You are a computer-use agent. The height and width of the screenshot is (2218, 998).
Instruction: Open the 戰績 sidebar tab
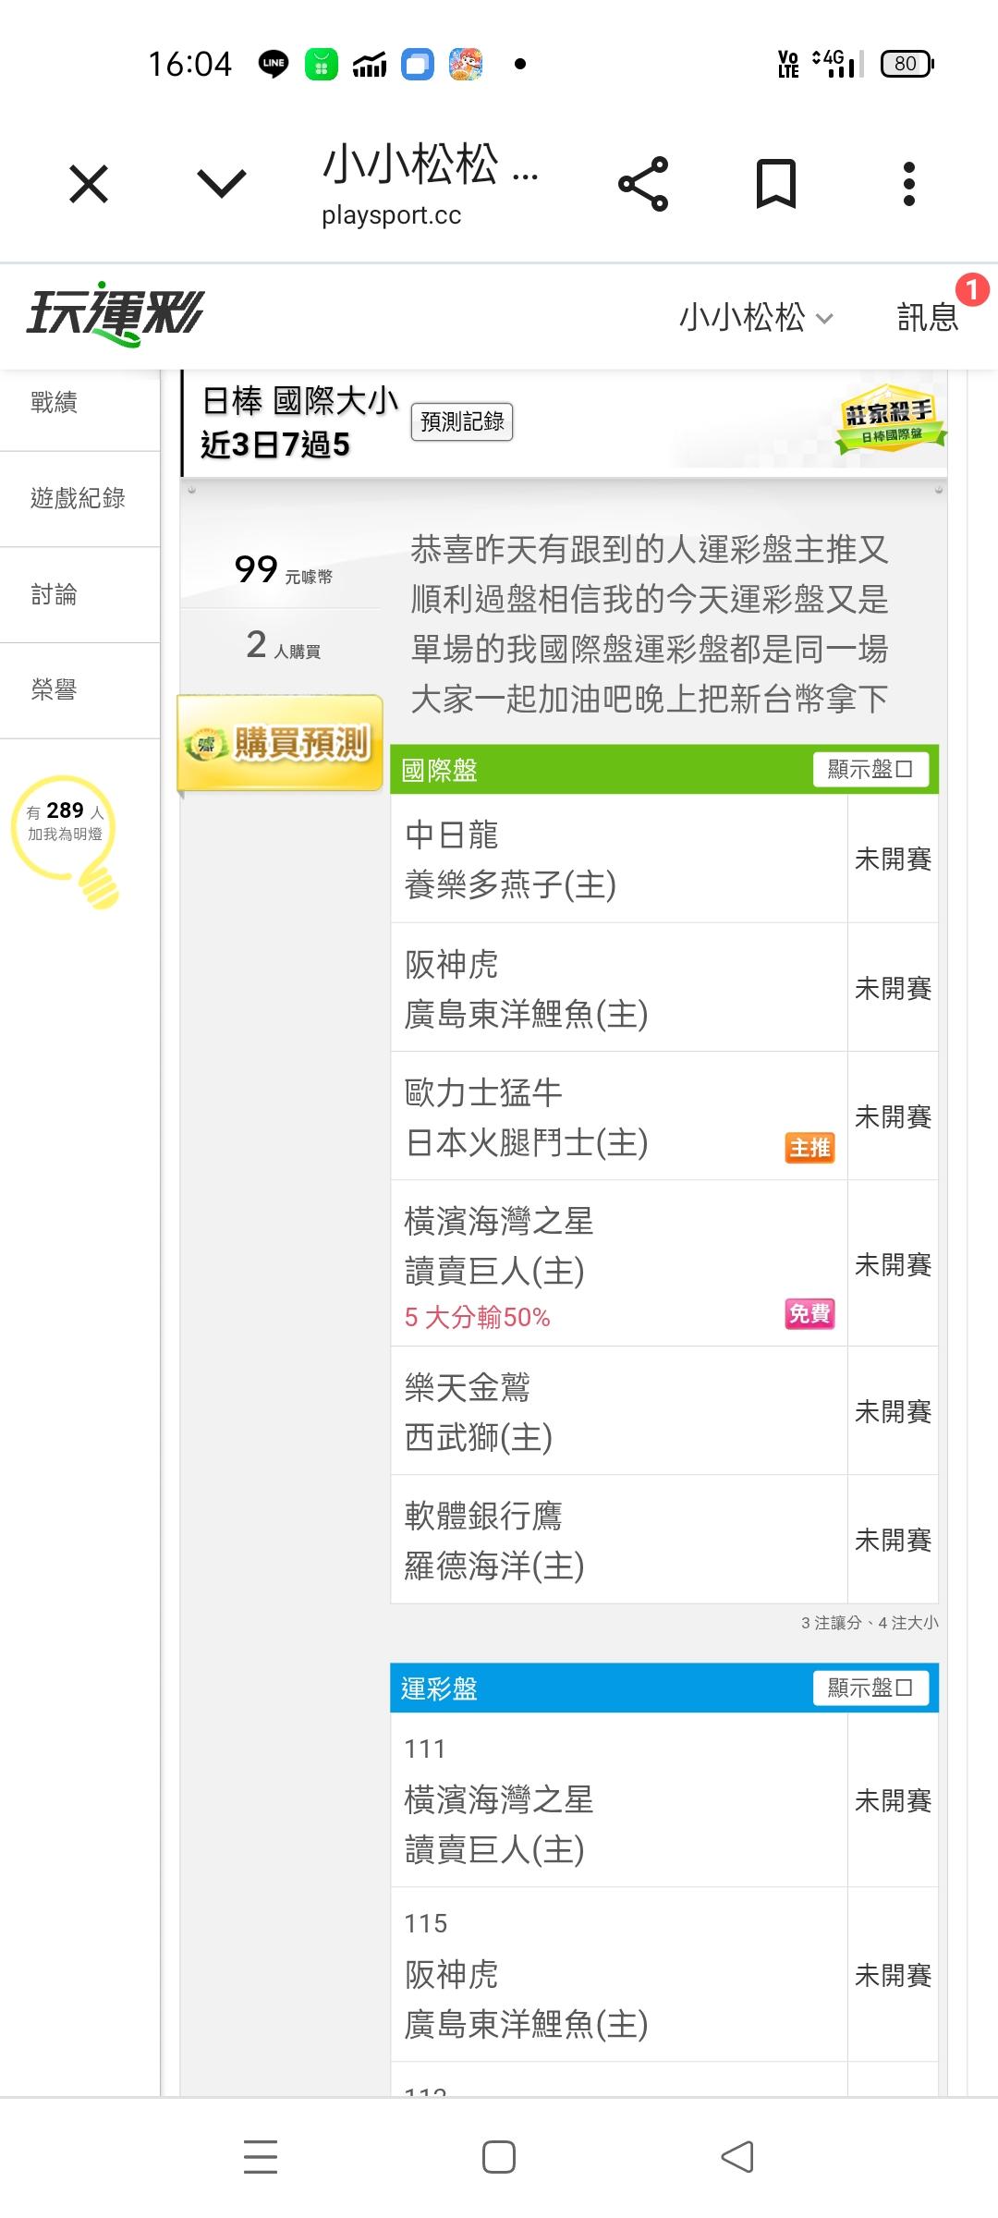coord(54,403)
